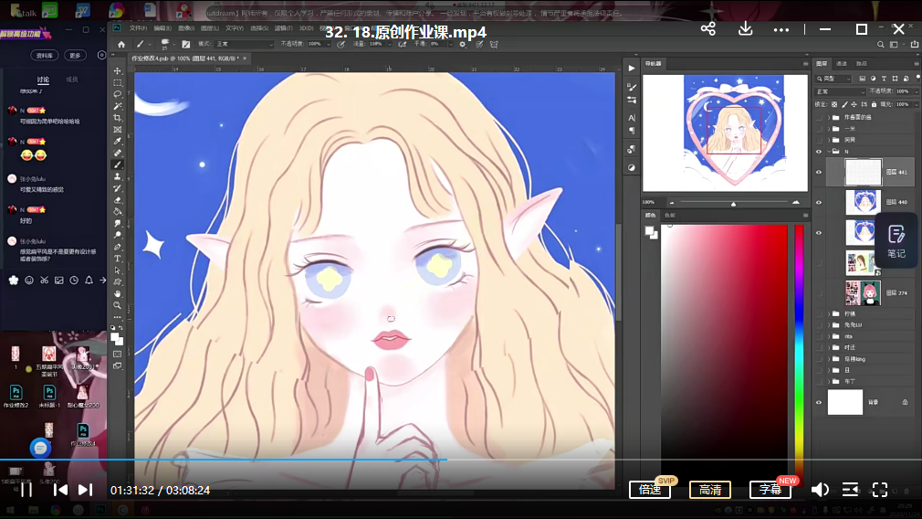Open smoothing options gear icon
922x519 pixels.
click(x=462, y=44)
